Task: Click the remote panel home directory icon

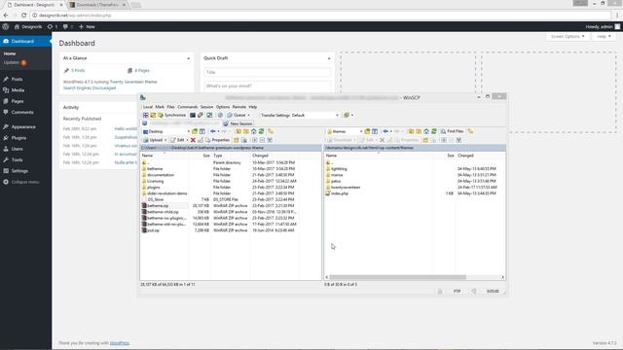Action: [x=426, y=131]
